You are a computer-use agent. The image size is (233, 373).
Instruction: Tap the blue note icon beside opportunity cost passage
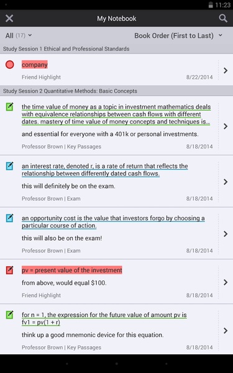10,218
